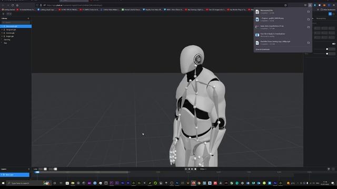The image size is (337, 189).
Task: Open After Effects from the taskbar
Action: 275,183
